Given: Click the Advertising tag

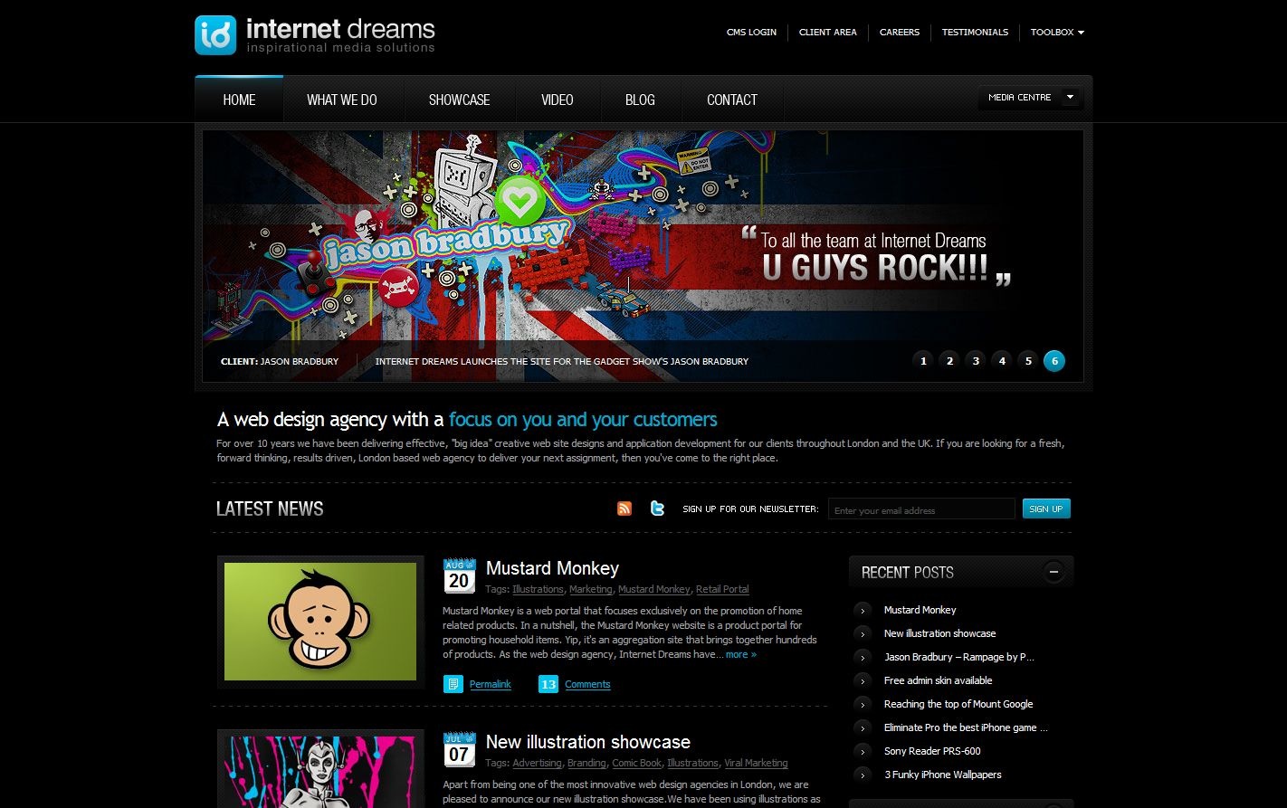Looking at the screenshot, I should click(537, 763).
